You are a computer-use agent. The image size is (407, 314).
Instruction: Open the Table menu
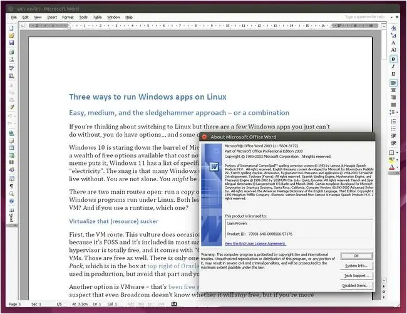click(97, 17)
